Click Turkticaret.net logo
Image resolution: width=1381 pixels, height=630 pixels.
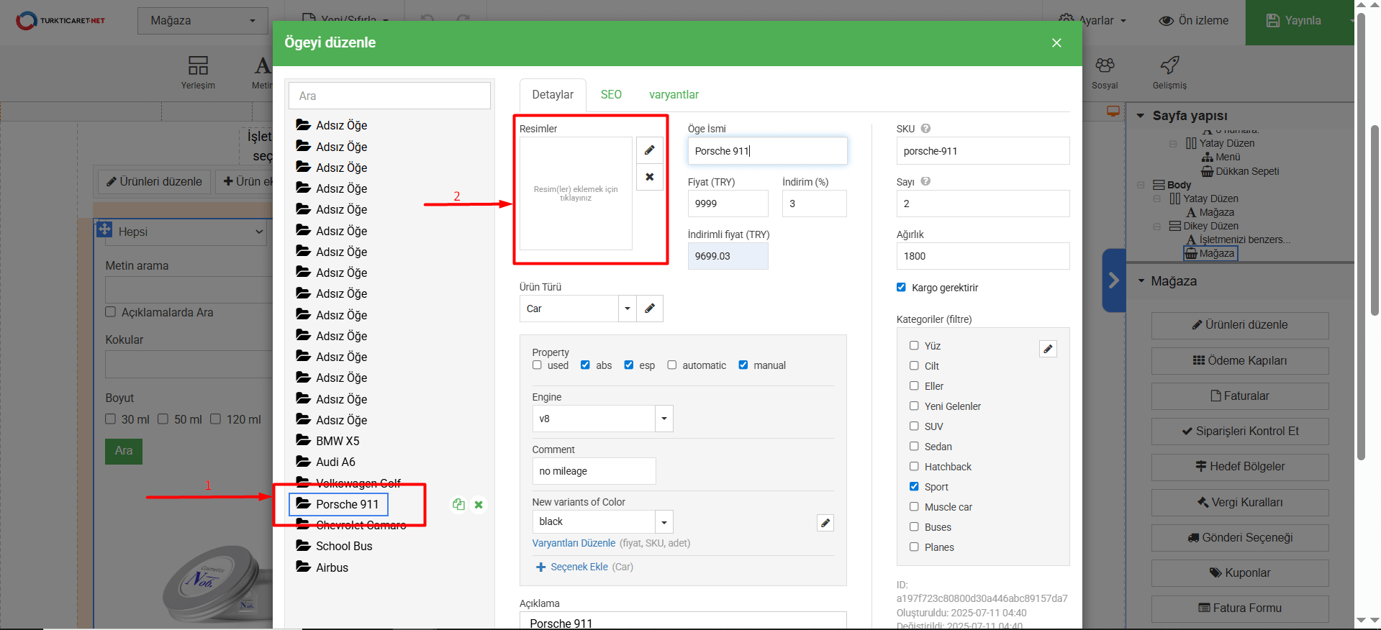[x=60, y=20]
